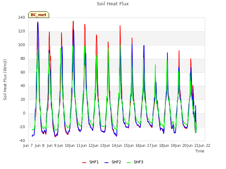Click the y-axis tick label -20
The height and width of the screenshot is (169, 226).
pyautogui.click(x=22, y=127)
